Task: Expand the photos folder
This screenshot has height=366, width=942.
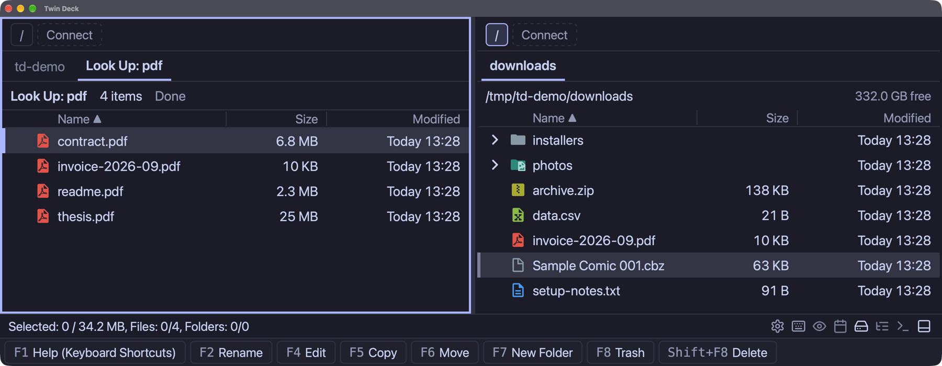Action: [x=495, y=165]
